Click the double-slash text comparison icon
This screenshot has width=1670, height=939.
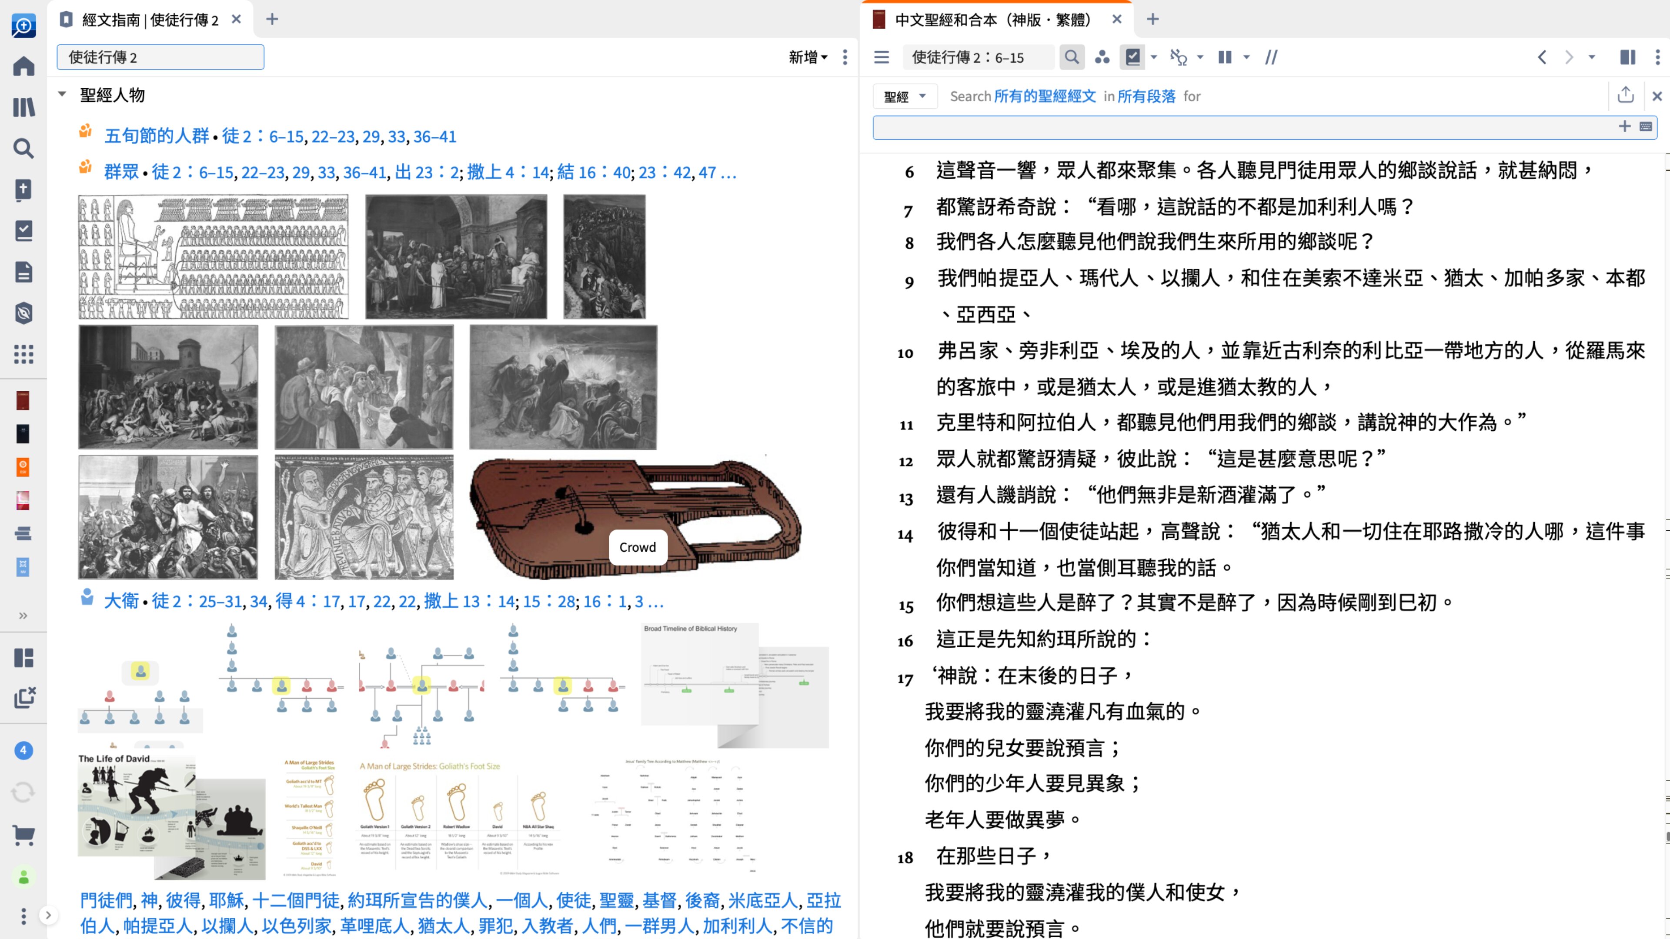(1271, 57)
